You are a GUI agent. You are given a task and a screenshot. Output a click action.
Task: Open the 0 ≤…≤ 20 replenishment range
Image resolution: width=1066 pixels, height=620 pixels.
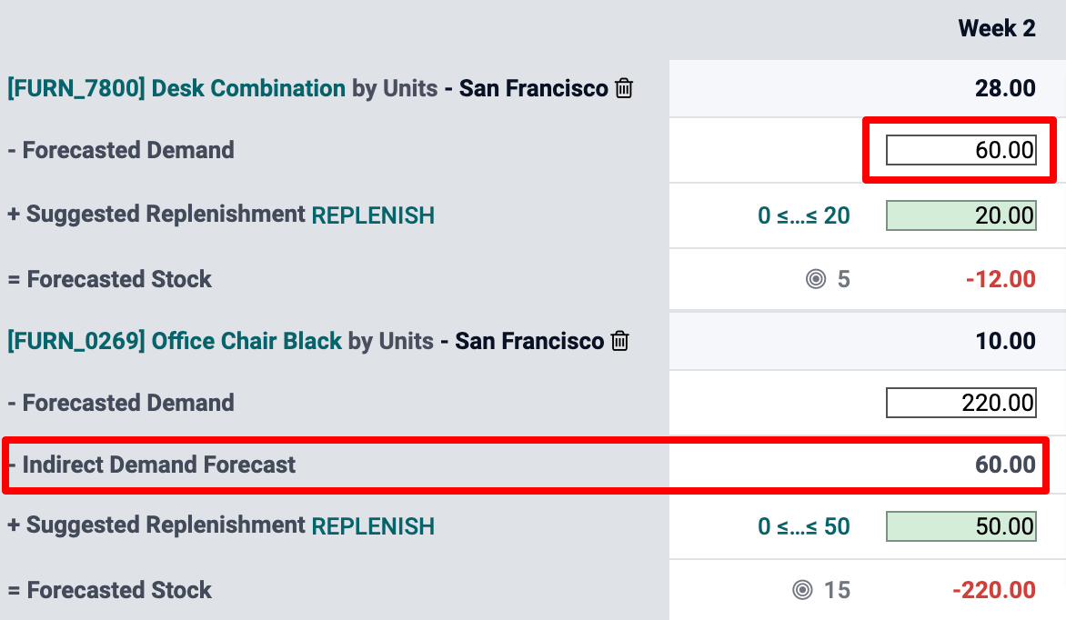(804, 215)
